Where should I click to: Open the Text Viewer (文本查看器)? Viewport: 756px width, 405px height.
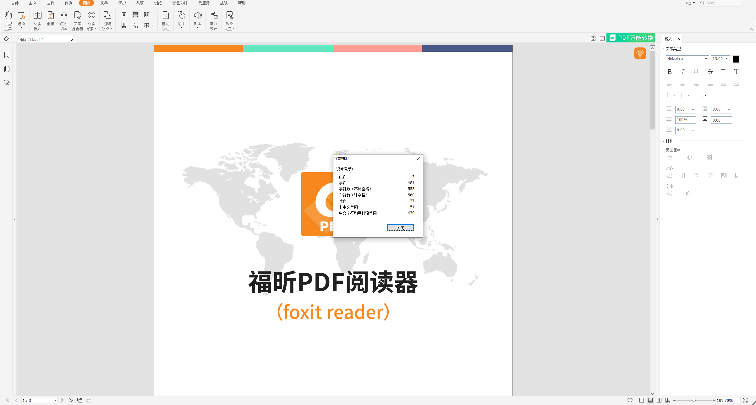(77, 20)
